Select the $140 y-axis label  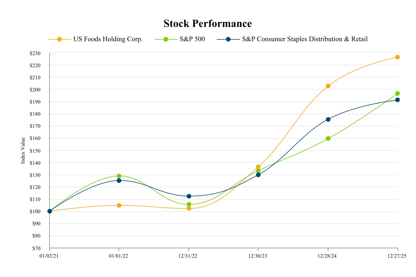click(x=35, y=163)
